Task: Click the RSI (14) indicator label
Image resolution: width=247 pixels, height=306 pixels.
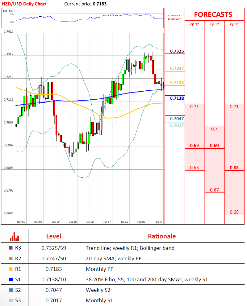Action: tap(8, 11)
